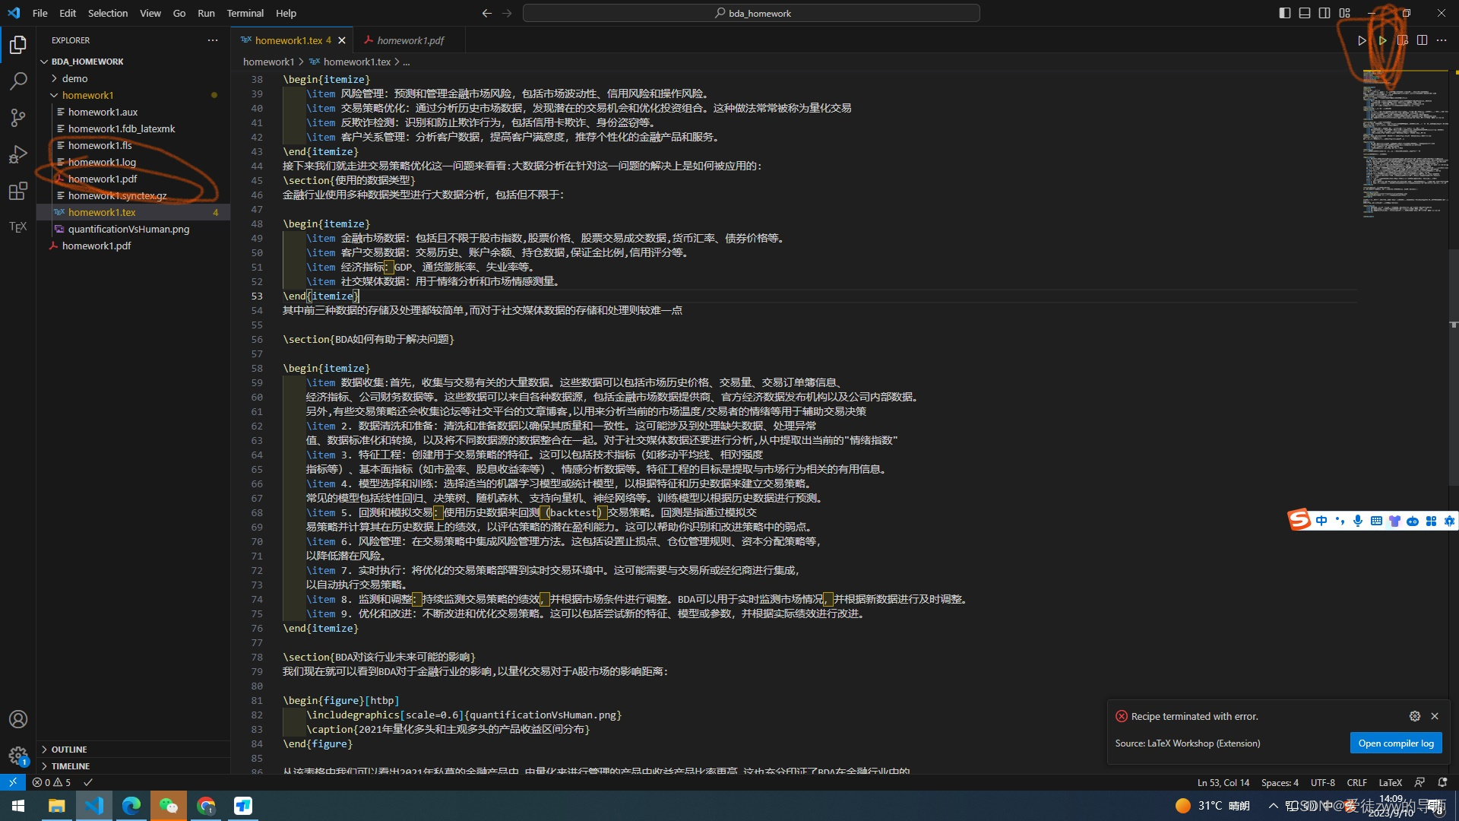Switch to the homework1.pdf tab
Screen dimensions: 1459x821
tap(410, 40)
